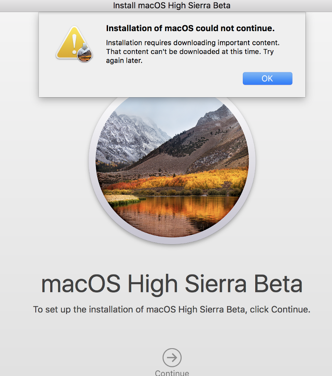Viewport: 332px width, 376px height.
Task: Select the bold 'Installation of macOS could not continue' heading
Action: [x=190, y=28]
